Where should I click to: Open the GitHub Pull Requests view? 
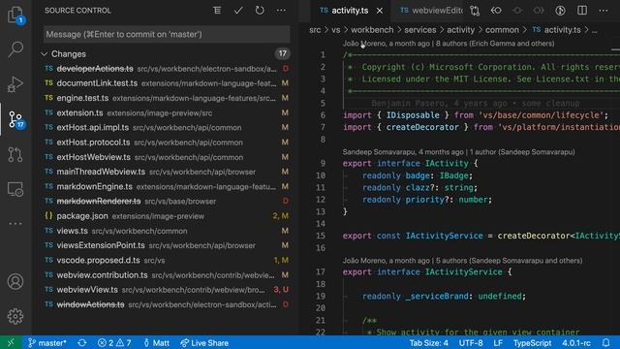pos(15,154)
